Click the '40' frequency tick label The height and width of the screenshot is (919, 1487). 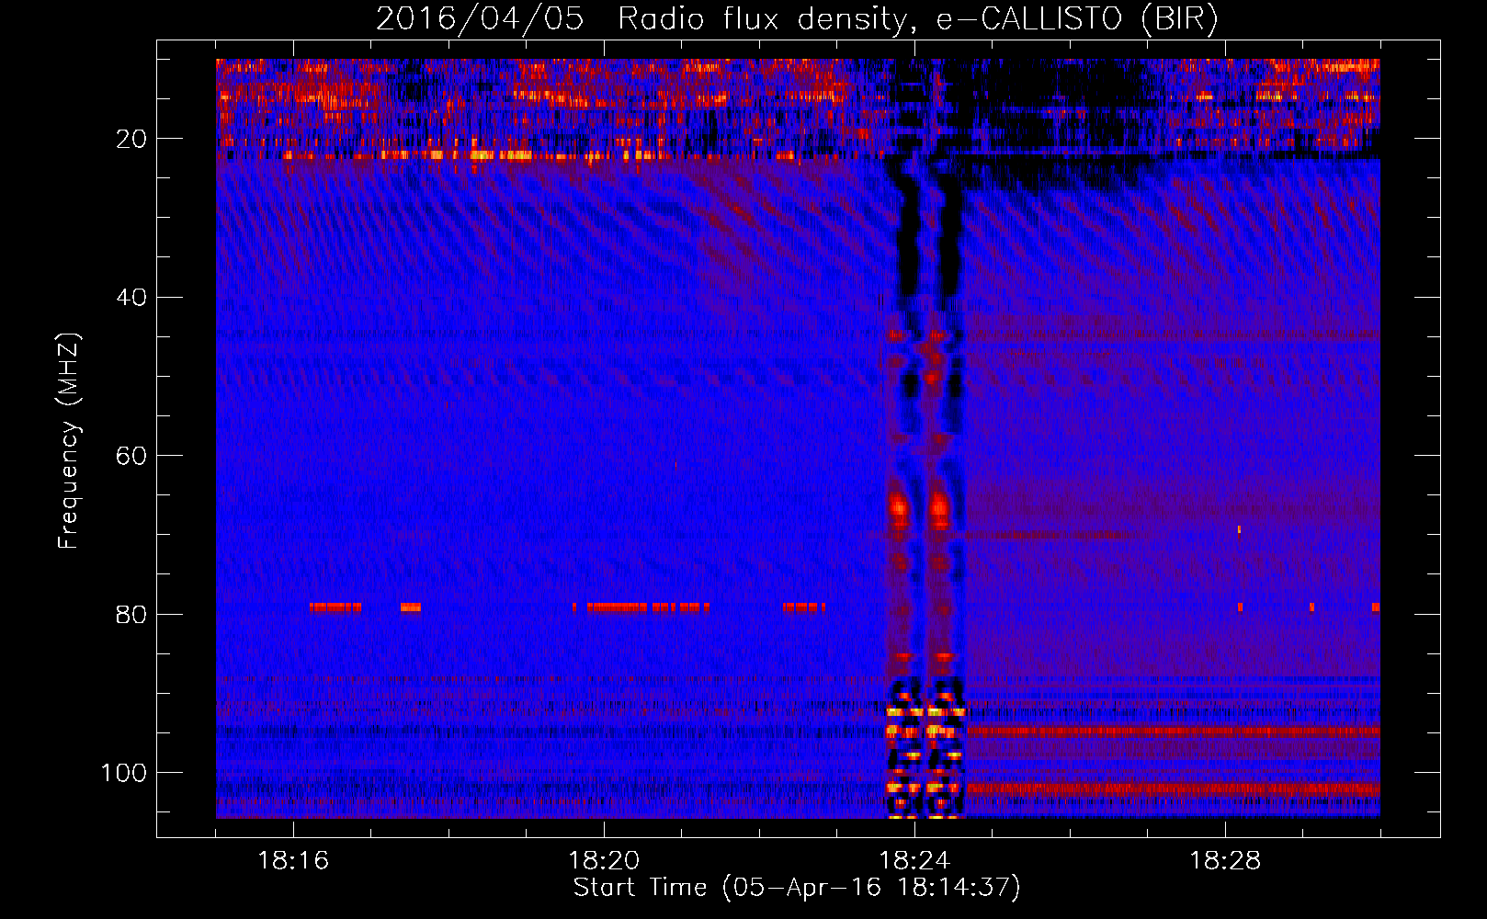131,298
